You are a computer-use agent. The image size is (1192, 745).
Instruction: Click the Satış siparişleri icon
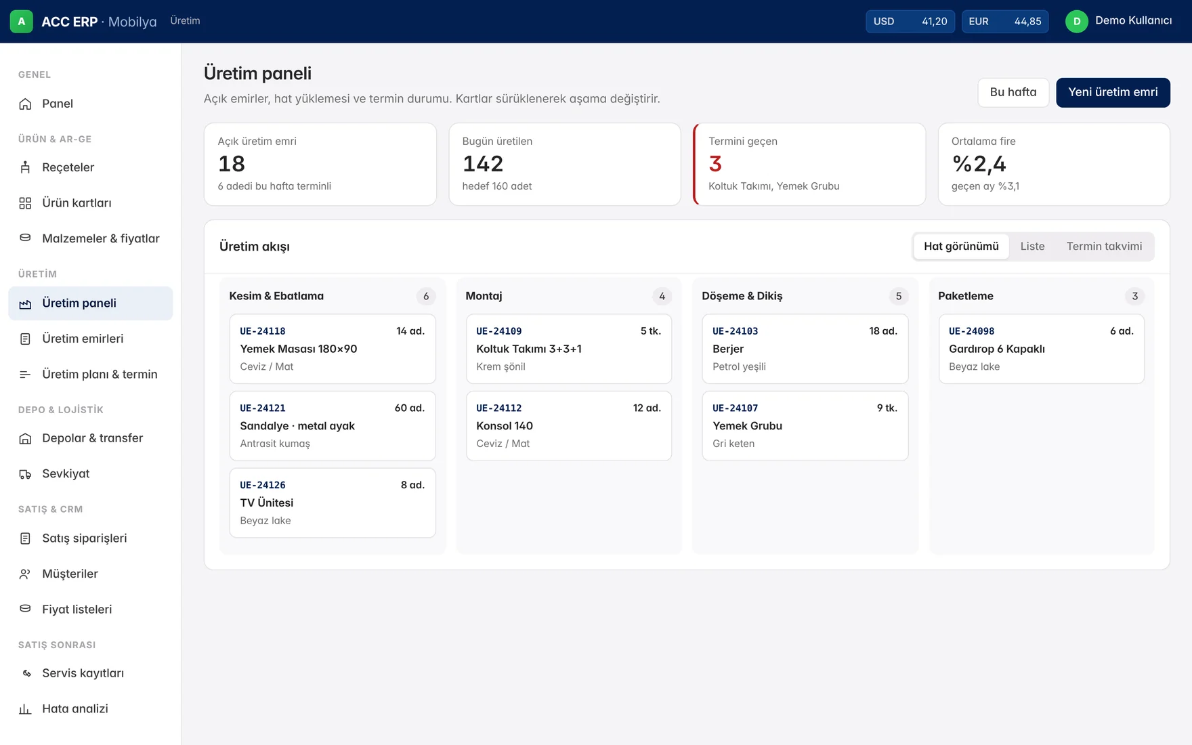(x=25, y=538)
